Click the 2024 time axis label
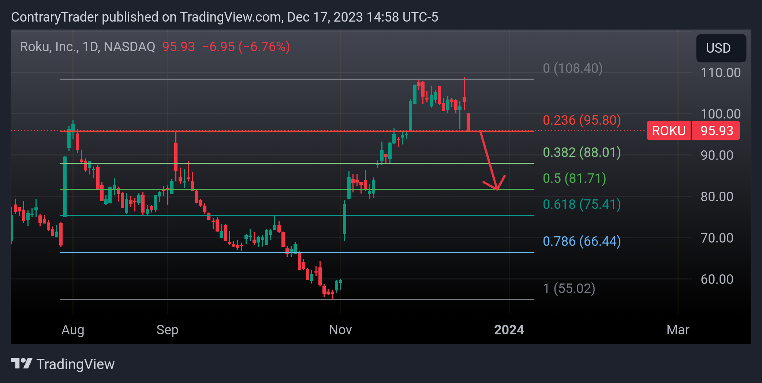The width and height of the screenshot is (762, 383). pos(509,330)
